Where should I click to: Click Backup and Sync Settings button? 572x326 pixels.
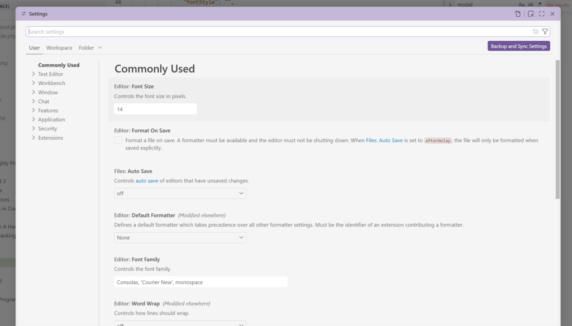click(x=519, y=46)
